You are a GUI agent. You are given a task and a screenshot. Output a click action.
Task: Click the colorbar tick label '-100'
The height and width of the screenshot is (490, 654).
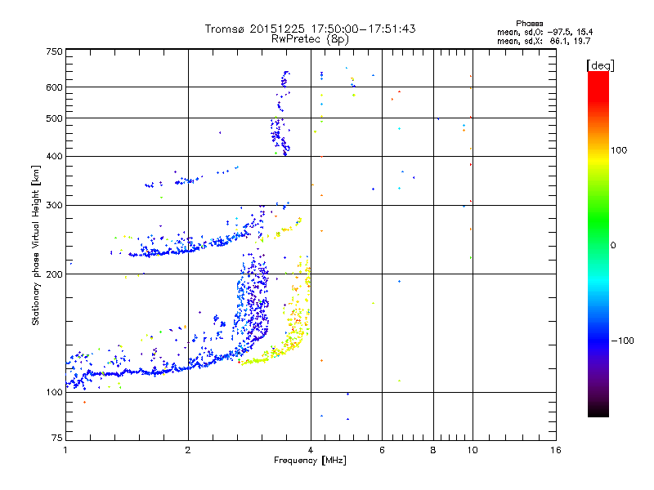pyautogui.click(x=624, y=340)
